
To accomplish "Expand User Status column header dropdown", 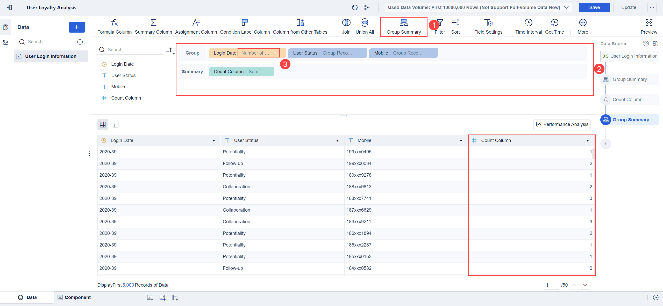I will pos(337,140).
